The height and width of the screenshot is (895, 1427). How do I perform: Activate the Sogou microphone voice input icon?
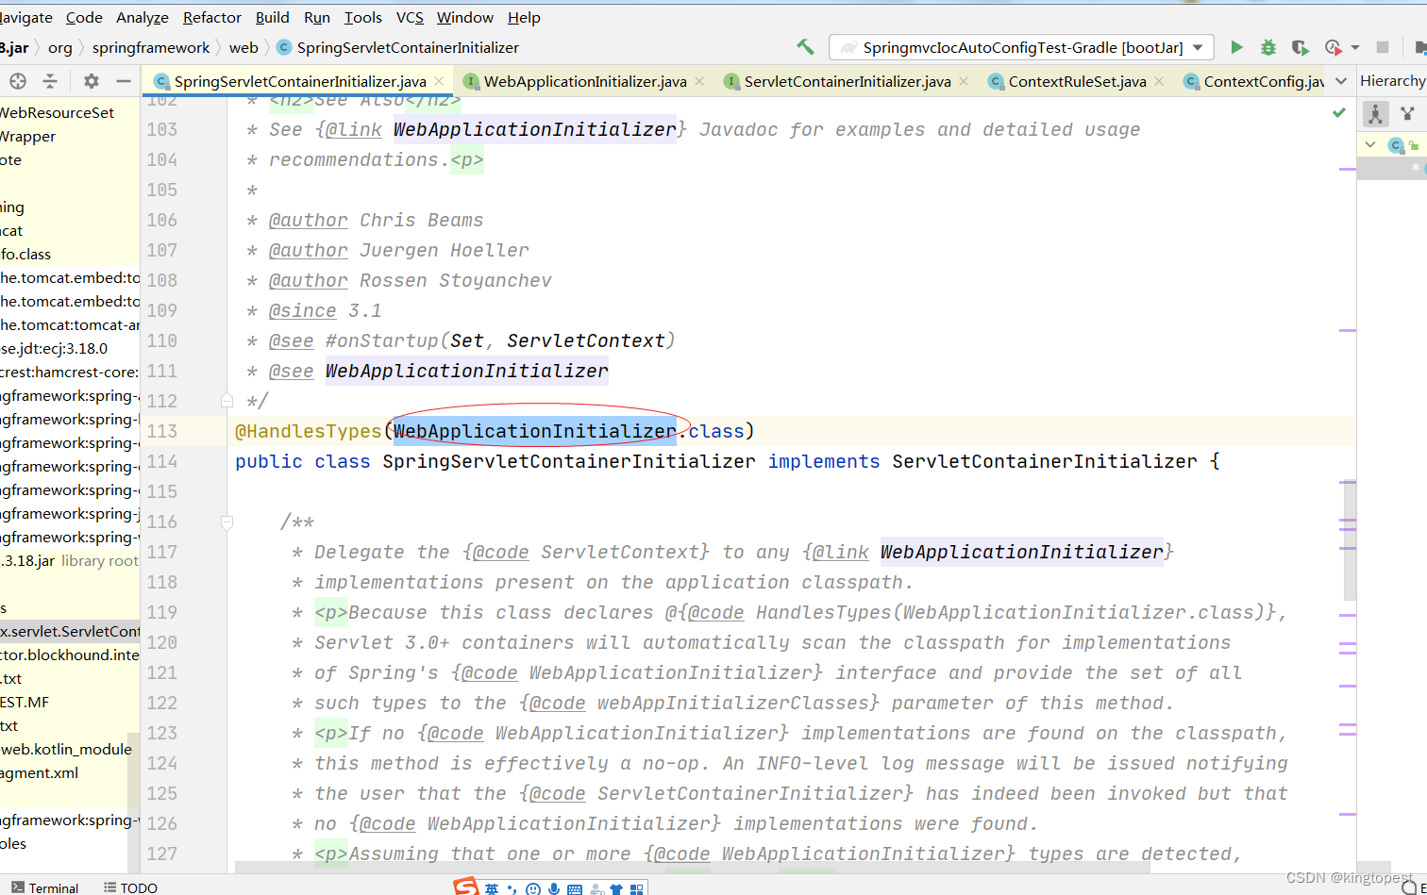tap(554, 887)
